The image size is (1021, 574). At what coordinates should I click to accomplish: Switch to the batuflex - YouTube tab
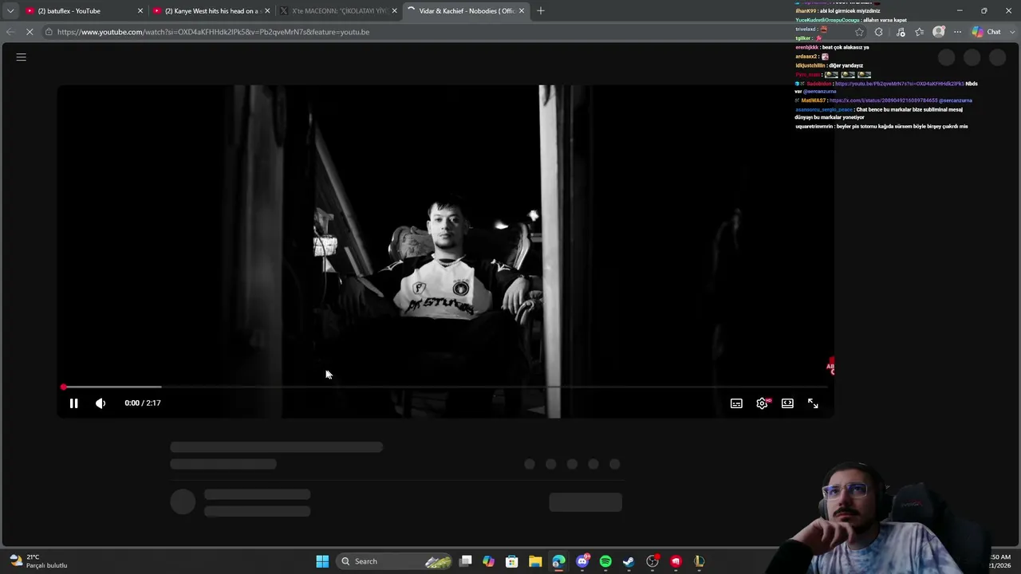(x=84, y=11)
